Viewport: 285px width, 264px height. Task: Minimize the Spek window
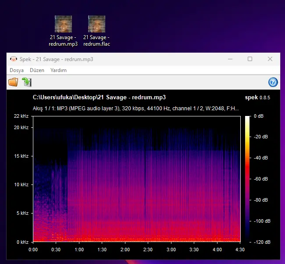[230, 59]
